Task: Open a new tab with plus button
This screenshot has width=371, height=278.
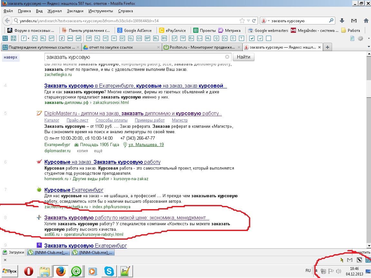Action: point(328,47)
